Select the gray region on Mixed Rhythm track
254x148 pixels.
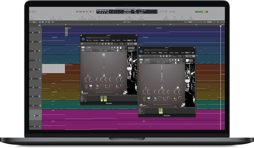point(53,69)
